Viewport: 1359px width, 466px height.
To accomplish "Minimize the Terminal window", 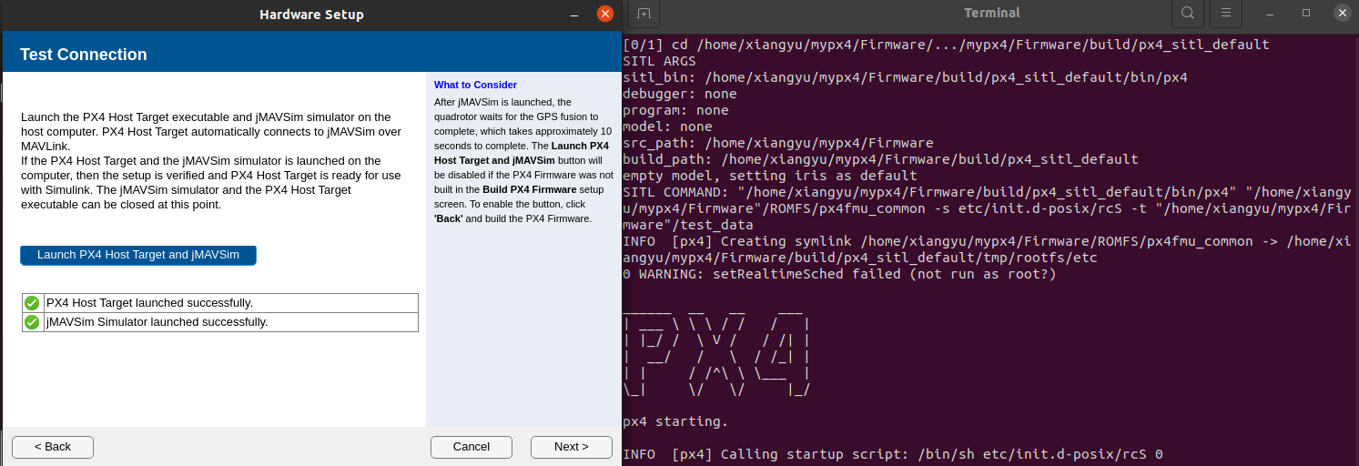I will [x=1270, y=14].
